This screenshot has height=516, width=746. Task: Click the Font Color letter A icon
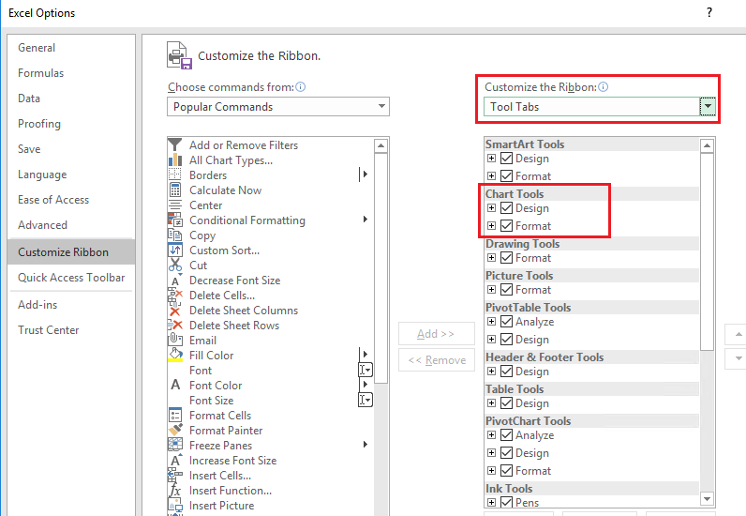pos(175,385)
